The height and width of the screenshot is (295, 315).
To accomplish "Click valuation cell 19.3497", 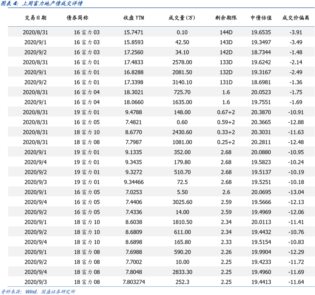I will 261,42.
